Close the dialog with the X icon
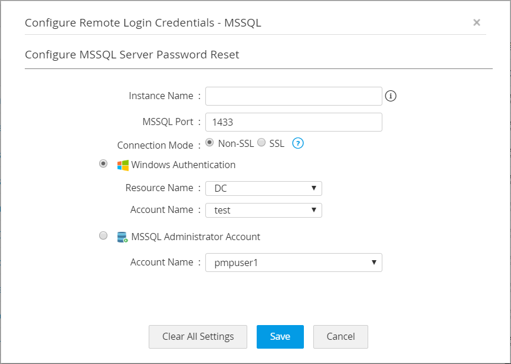This screenshot has width=511, height=364. 477,23
